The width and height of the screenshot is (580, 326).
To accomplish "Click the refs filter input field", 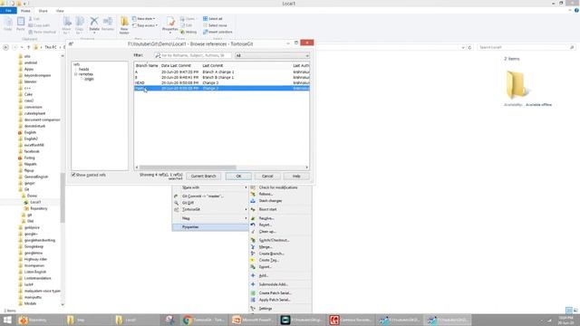I will point(193,55).
